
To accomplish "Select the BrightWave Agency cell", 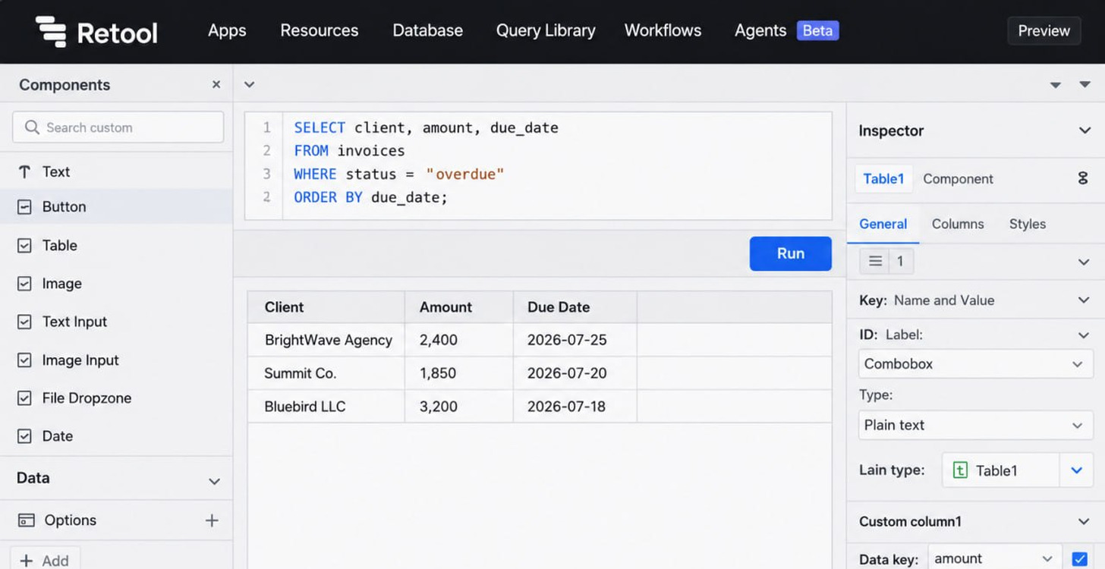I will point(326,340).
